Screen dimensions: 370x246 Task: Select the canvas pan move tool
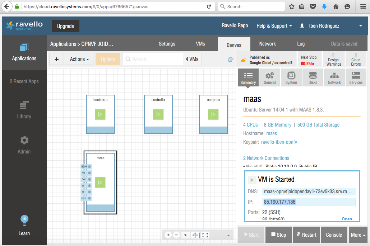tap(195, 235)
